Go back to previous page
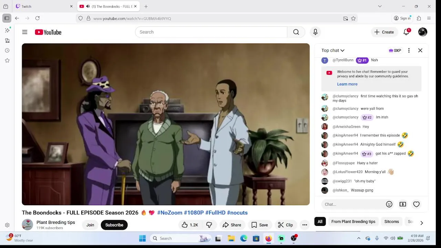441x248 pixels. point(17,18)
